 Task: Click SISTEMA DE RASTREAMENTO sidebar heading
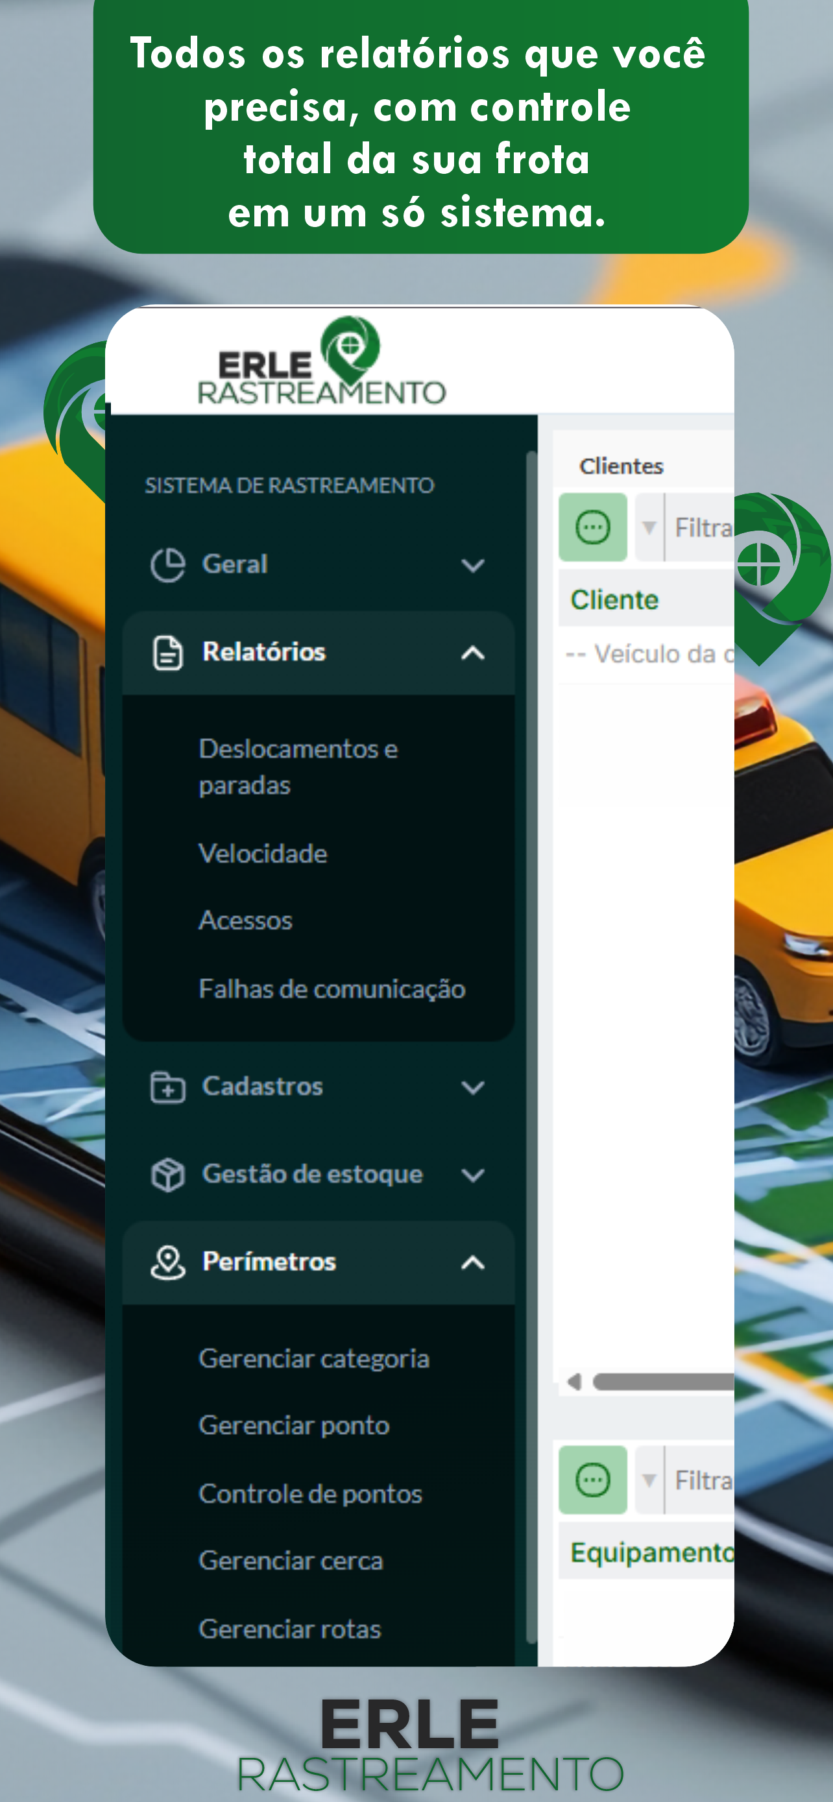click(289, 485)
